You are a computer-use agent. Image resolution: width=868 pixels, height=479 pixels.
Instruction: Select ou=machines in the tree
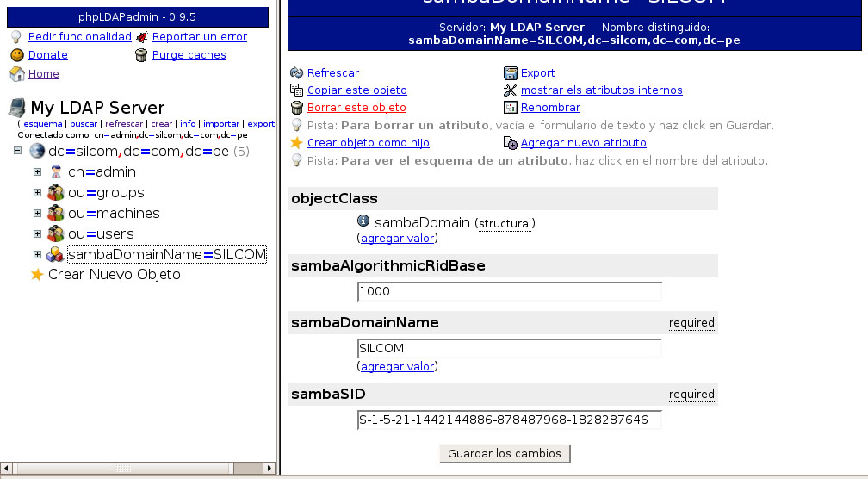tap(113, 214)
